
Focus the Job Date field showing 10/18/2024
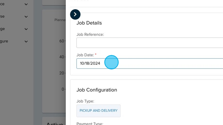(x=150, y=63)
